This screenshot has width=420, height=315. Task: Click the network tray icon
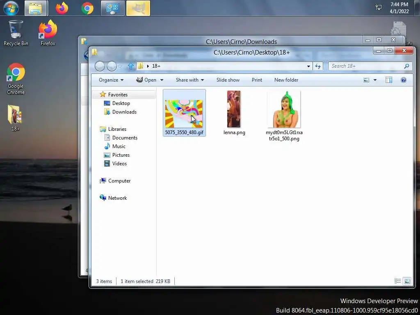pos(379,7)
